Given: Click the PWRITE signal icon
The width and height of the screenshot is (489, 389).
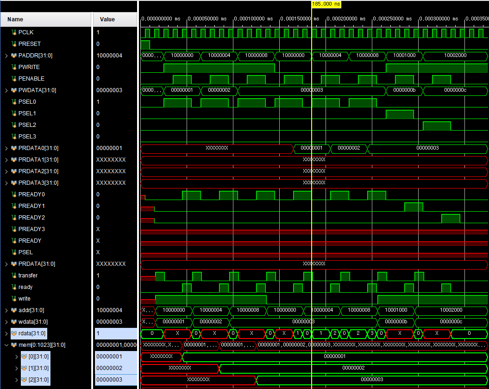Looking at the screenshot, I should click(14, 67).
